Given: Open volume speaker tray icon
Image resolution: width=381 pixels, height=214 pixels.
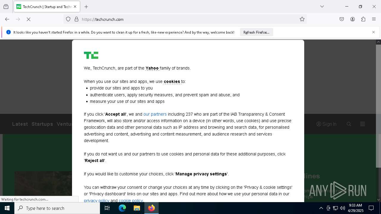Looking at the screenshot, I should (x=343, y=208).
